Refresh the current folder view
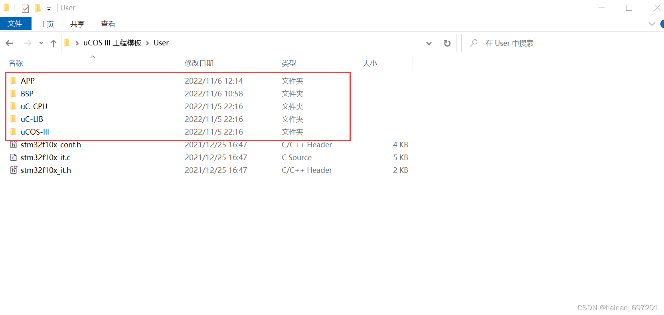Viewport: 664px width, 315px height. point(447,43)
